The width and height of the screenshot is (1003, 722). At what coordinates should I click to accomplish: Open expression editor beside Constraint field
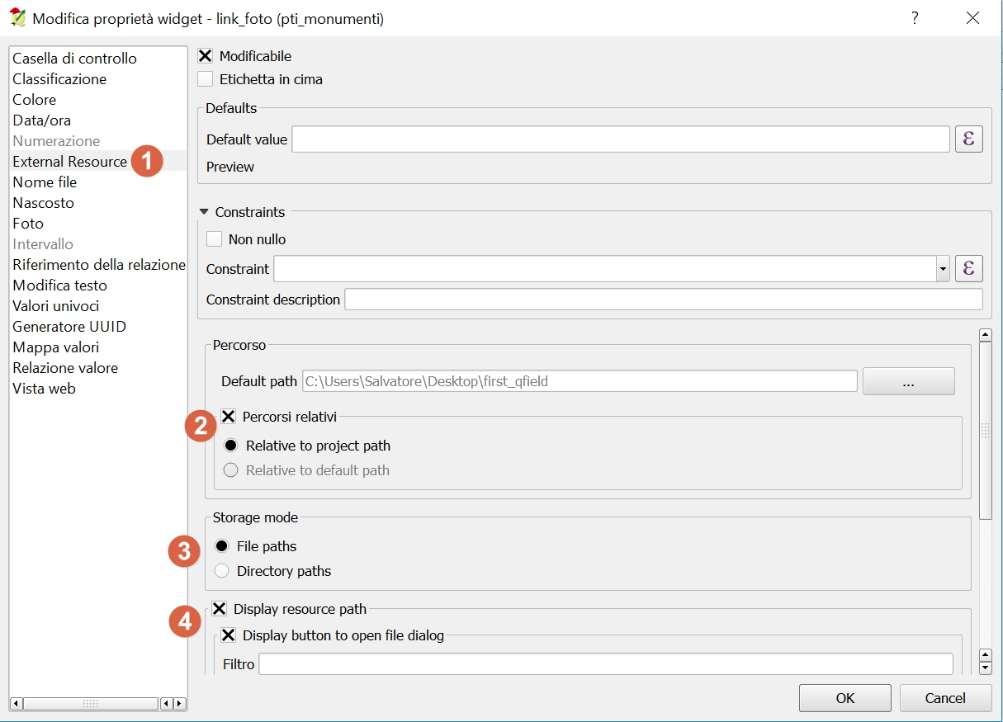pyautogui.click(x=969, y=268)
